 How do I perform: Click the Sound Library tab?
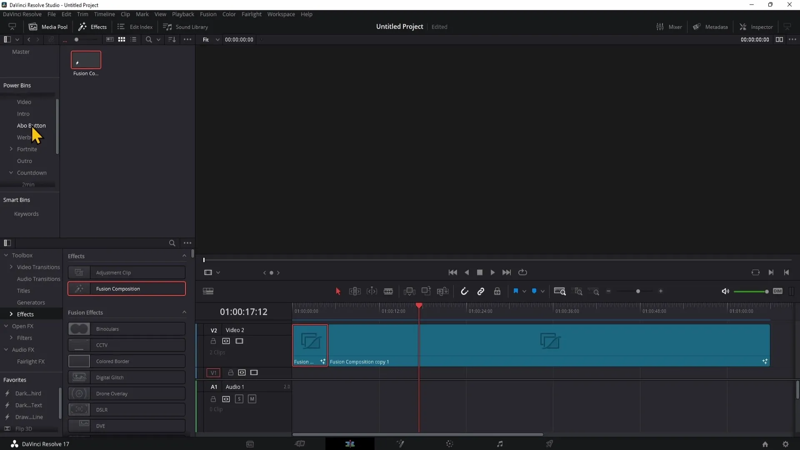point(186,27)
